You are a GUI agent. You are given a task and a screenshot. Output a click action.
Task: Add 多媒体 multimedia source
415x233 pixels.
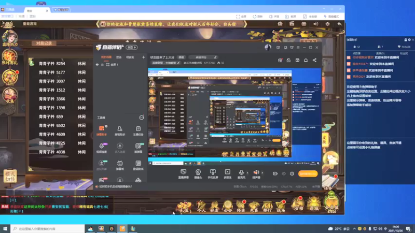[227, 174]
